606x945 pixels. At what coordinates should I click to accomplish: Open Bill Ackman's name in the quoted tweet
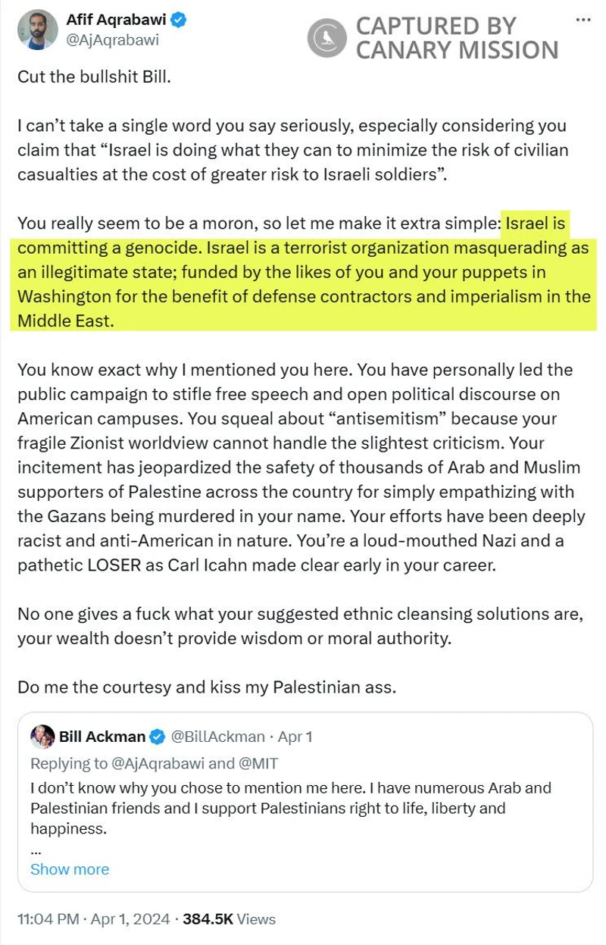(102, 737)
